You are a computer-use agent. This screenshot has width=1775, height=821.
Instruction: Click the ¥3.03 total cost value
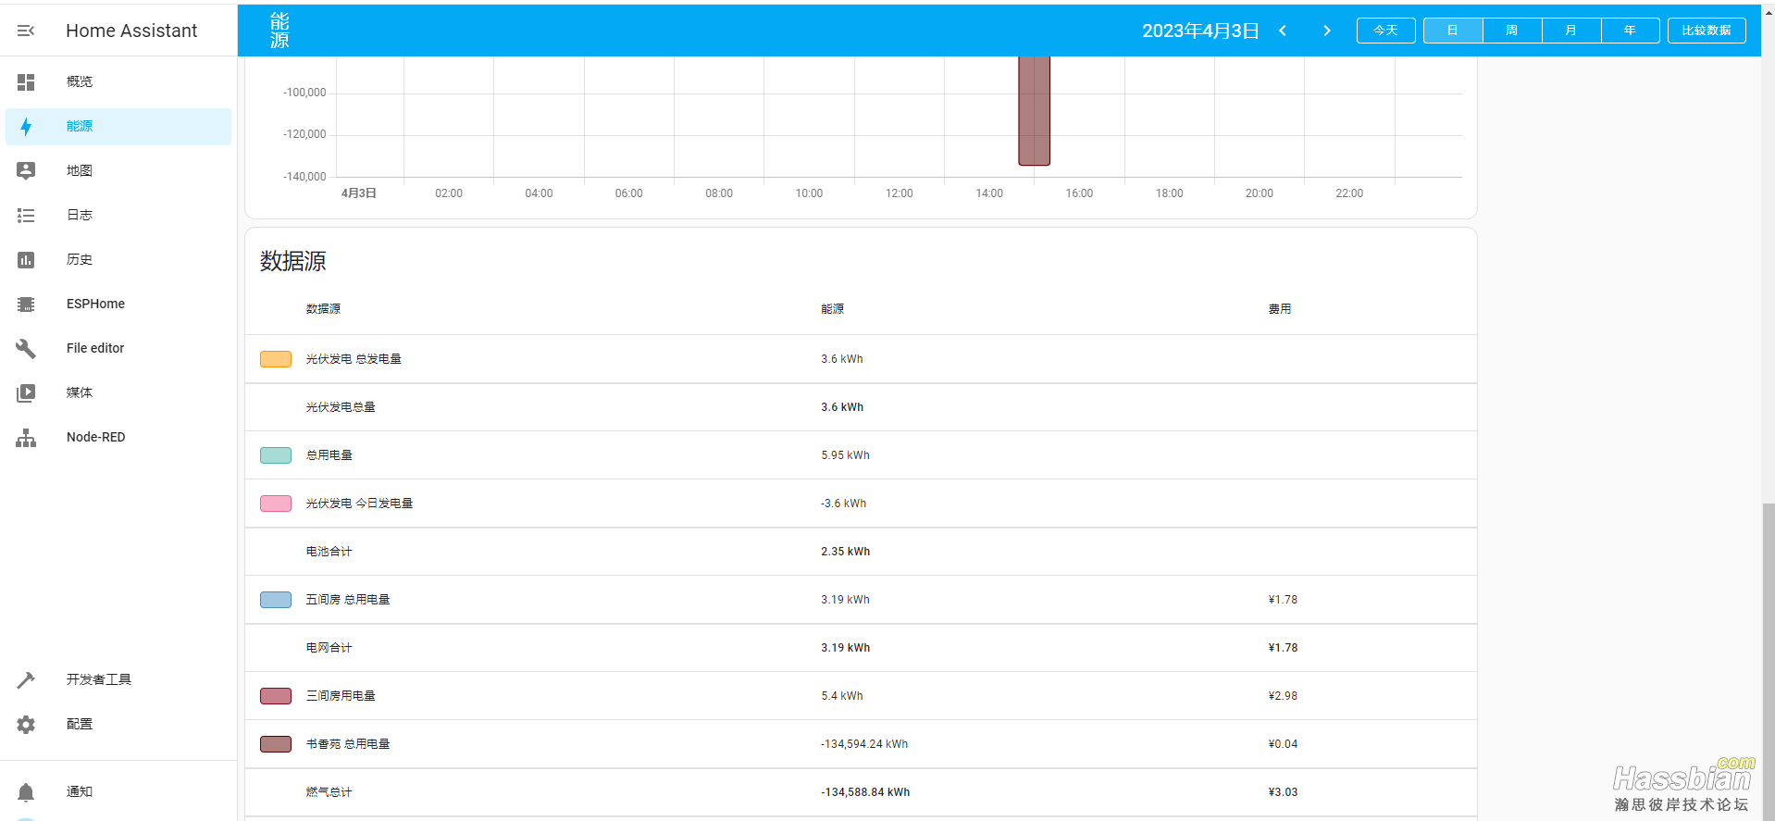click(x=1283, y=792)
